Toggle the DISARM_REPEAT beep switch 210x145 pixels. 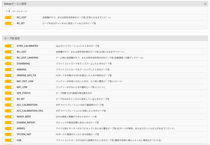(x=9, y=123)
